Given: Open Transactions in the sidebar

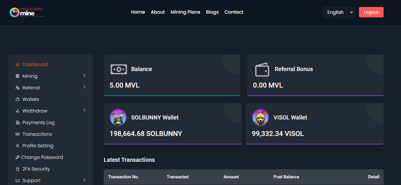Looking at the screenshot, I should pos(37,134).
